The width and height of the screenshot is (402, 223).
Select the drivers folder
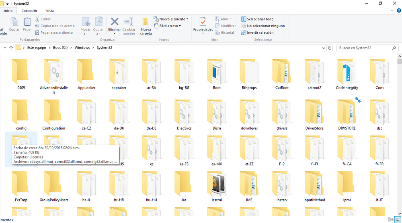point(282,115)
